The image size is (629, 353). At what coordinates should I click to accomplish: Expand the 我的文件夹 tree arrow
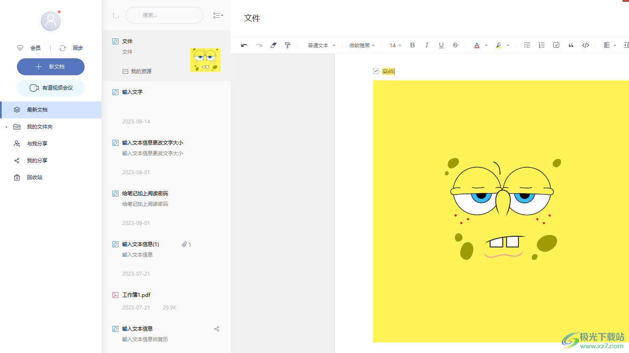tap(6, 127)
